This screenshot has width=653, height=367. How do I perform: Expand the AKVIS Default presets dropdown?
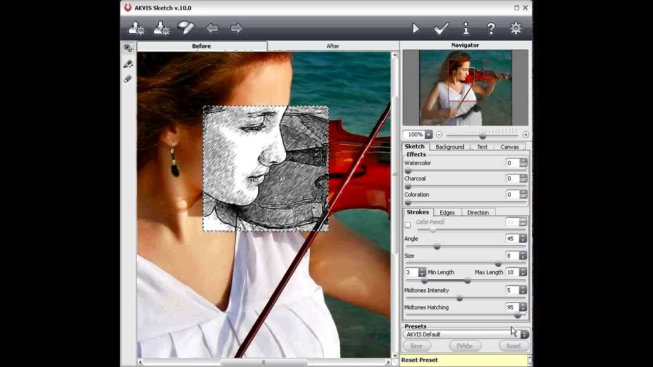click(524, 334)
